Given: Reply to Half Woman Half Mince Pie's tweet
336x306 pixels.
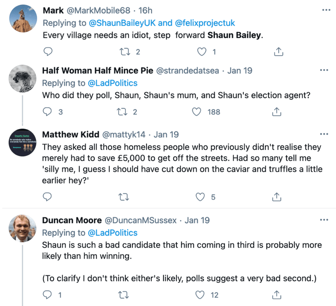Looking at the screenshot, I should tap(48, 111).
